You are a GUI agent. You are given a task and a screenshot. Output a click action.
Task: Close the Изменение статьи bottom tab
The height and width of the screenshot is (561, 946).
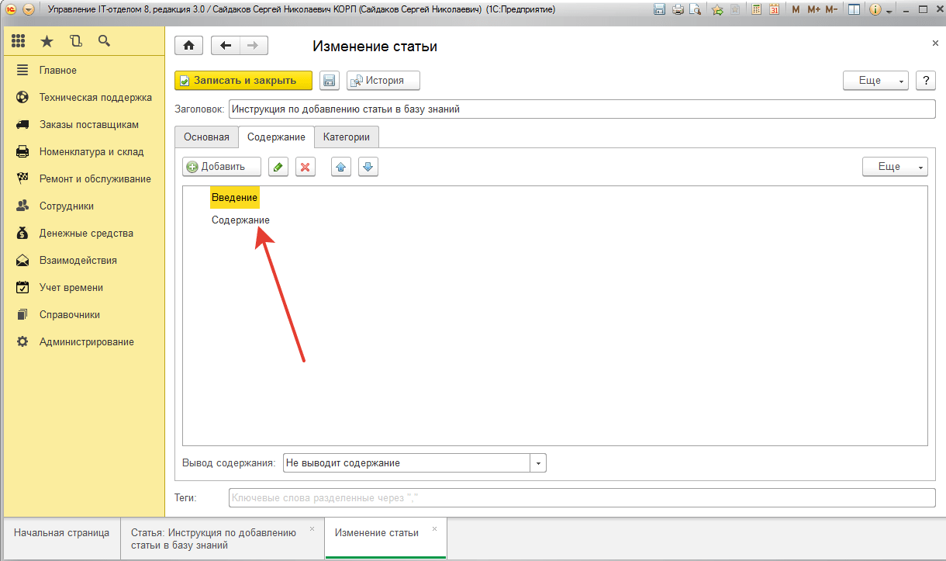point(434,529)
